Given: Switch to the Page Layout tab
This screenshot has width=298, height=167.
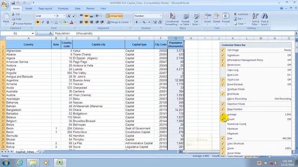Looking at the screenshot, I should tap(45, 8).
